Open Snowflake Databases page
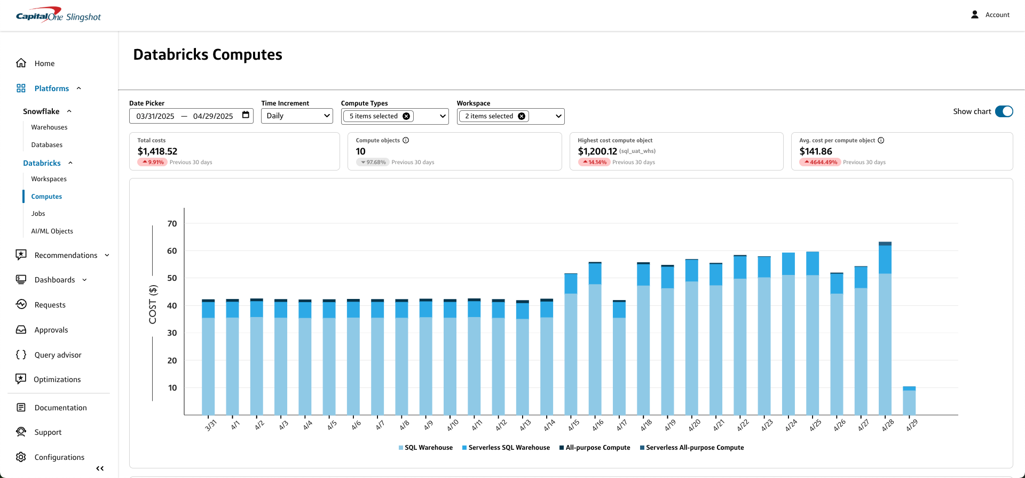Screen dimensions: 1025x478 coord(46,145)
